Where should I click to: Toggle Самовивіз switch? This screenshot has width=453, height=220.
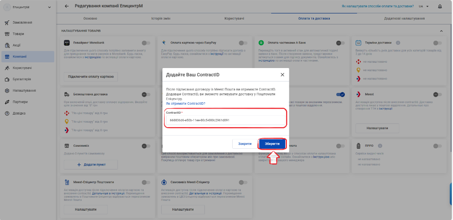(x=146, y=146)
